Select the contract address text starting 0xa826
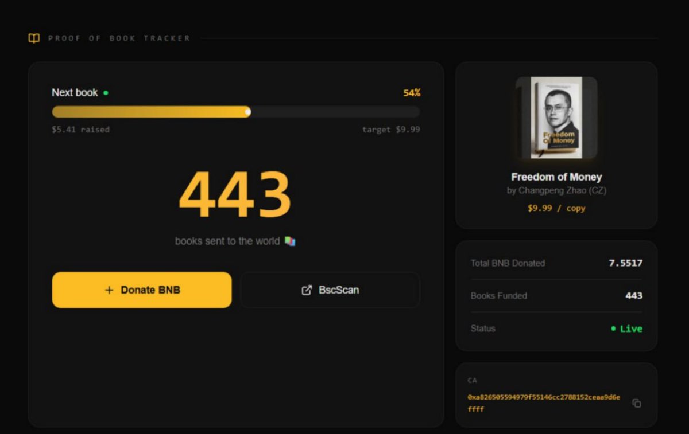This screenshot has height=434, width=689. (544, 403)
